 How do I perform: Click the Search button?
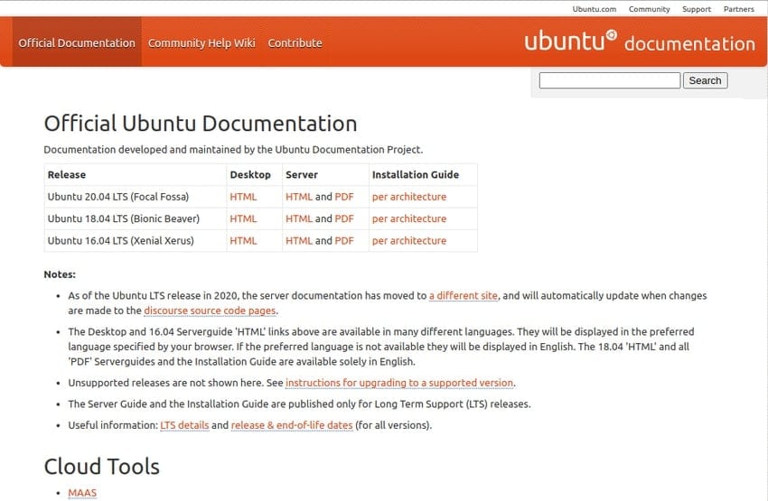coord(706,80)
